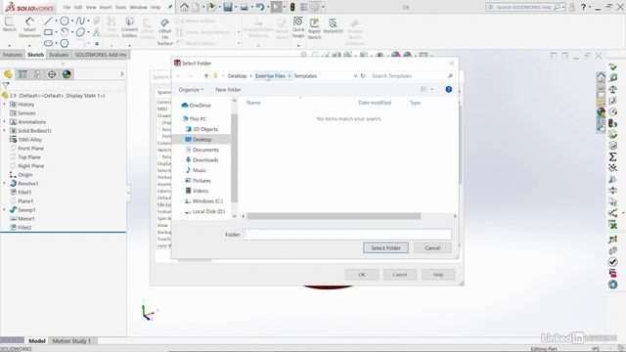Open the FeatureManager design tree tab

(8, 74)
